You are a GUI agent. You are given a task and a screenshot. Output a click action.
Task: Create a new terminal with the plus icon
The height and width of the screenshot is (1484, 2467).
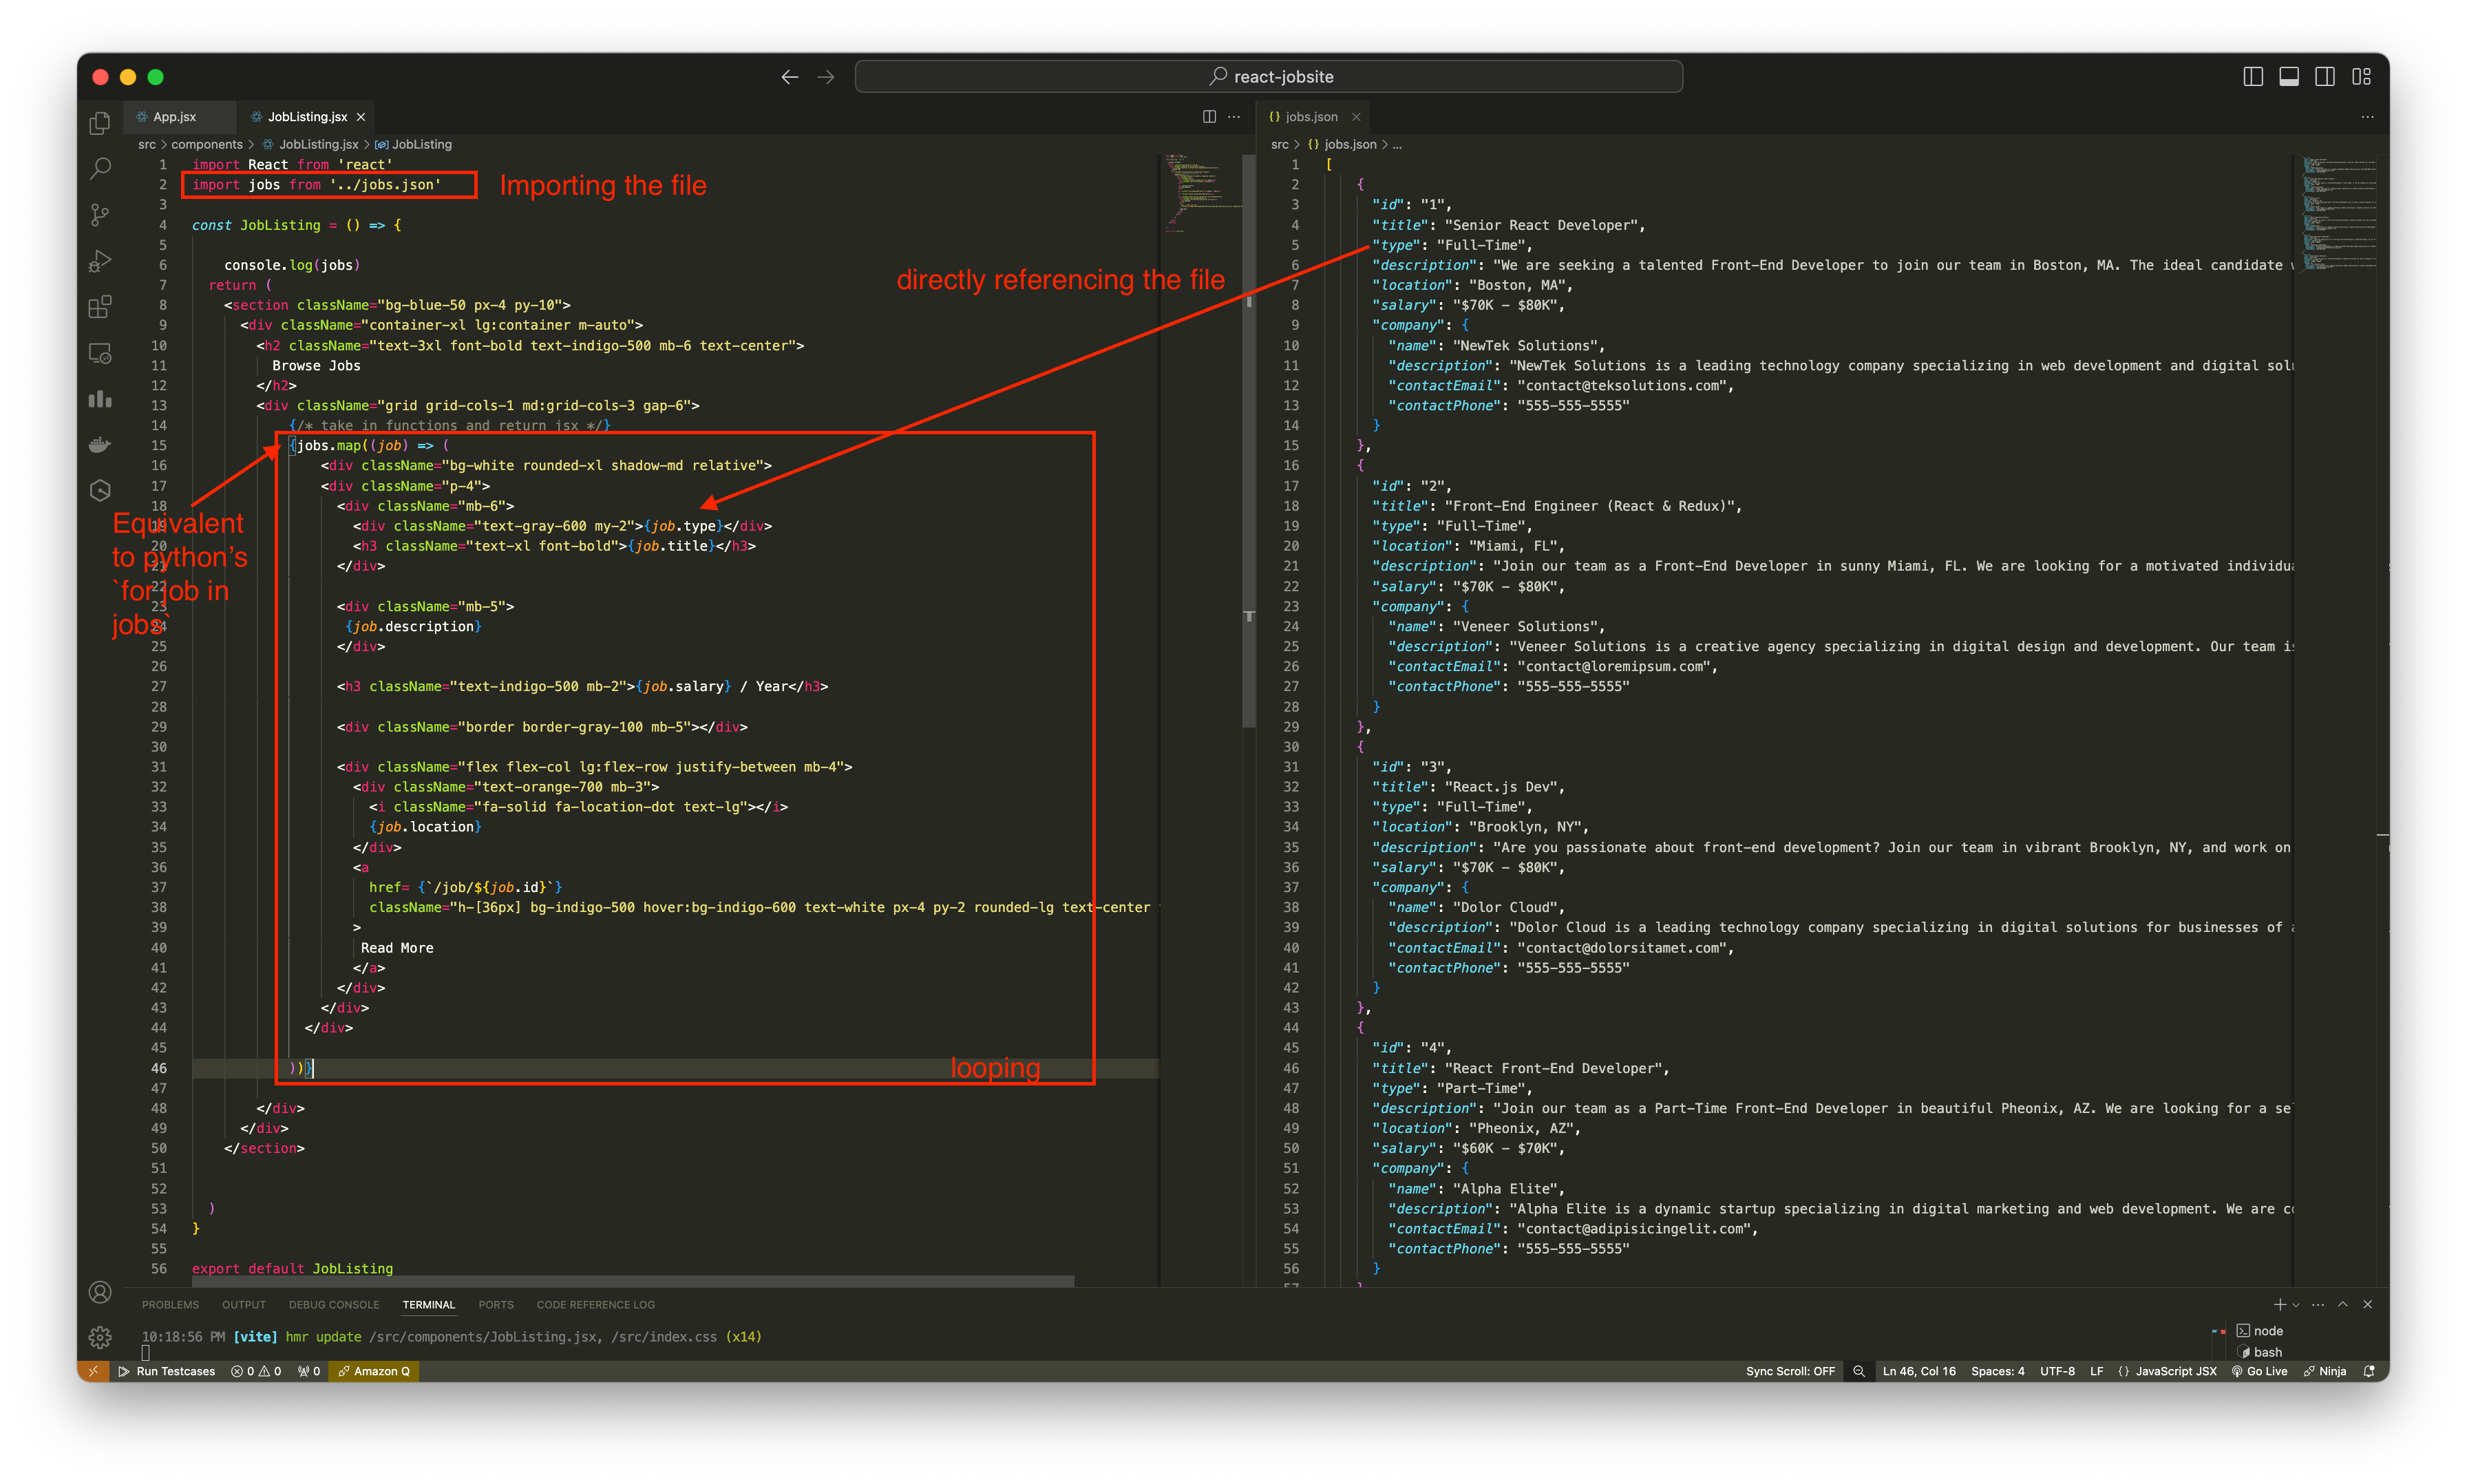(x=2280, y=1304)
